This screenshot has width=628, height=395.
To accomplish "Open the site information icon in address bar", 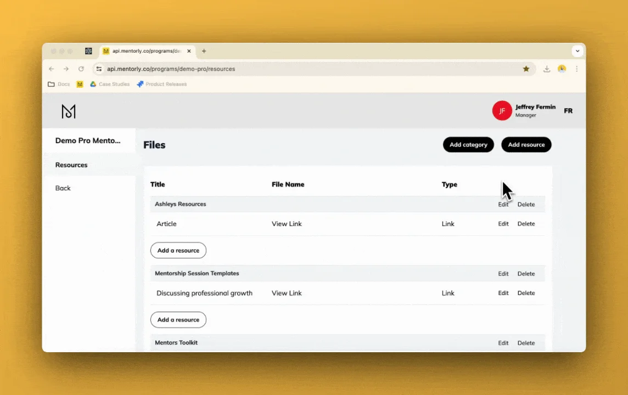I will coord(99,69).
